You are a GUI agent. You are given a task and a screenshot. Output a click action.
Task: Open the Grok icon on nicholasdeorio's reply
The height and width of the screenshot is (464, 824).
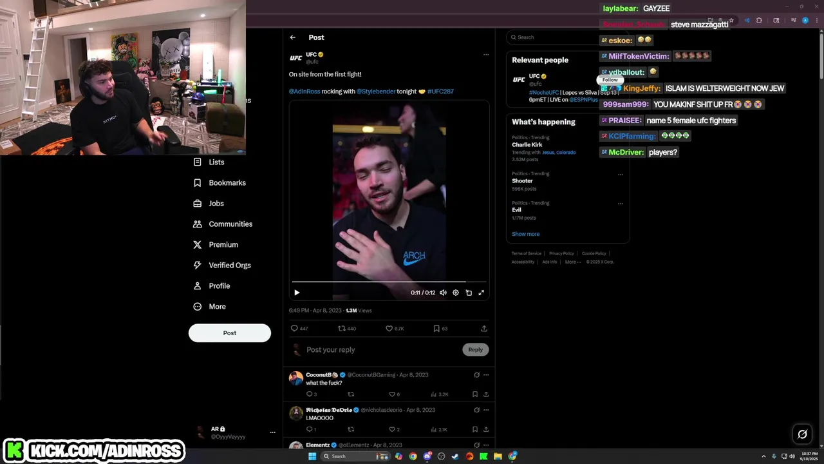[x=476, y=410]
